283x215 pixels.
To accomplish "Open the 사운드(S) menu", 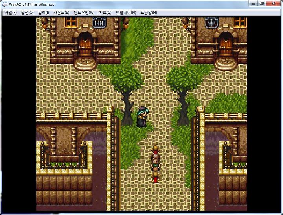I will (61, 13).
